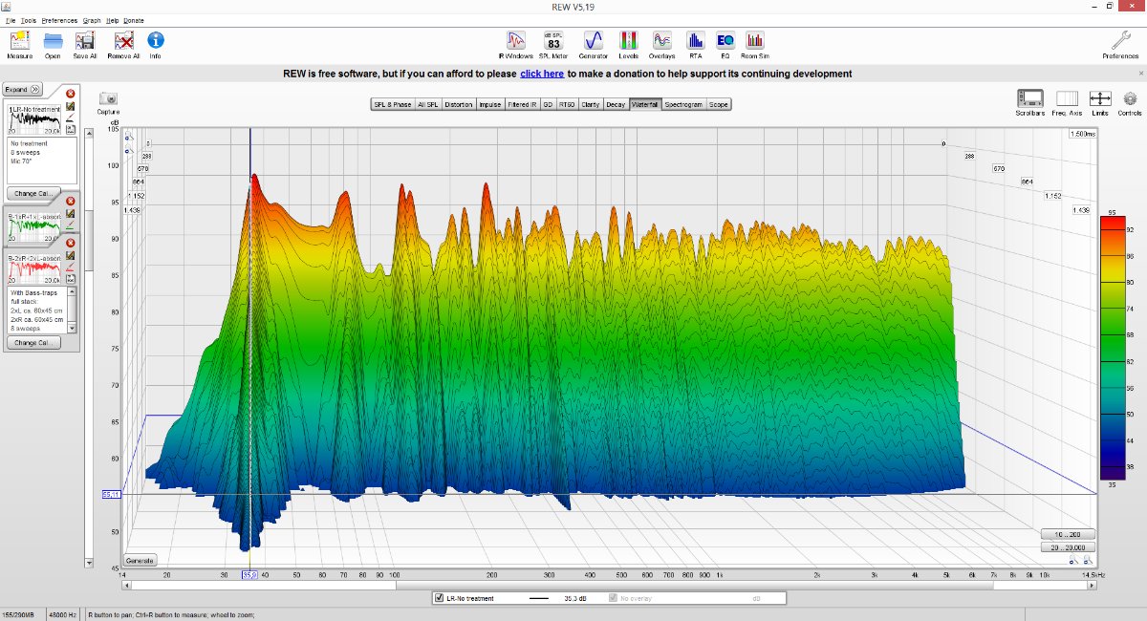1147x621 pixels.
Task: Open the SPL Meter
Action: [553, 41]
